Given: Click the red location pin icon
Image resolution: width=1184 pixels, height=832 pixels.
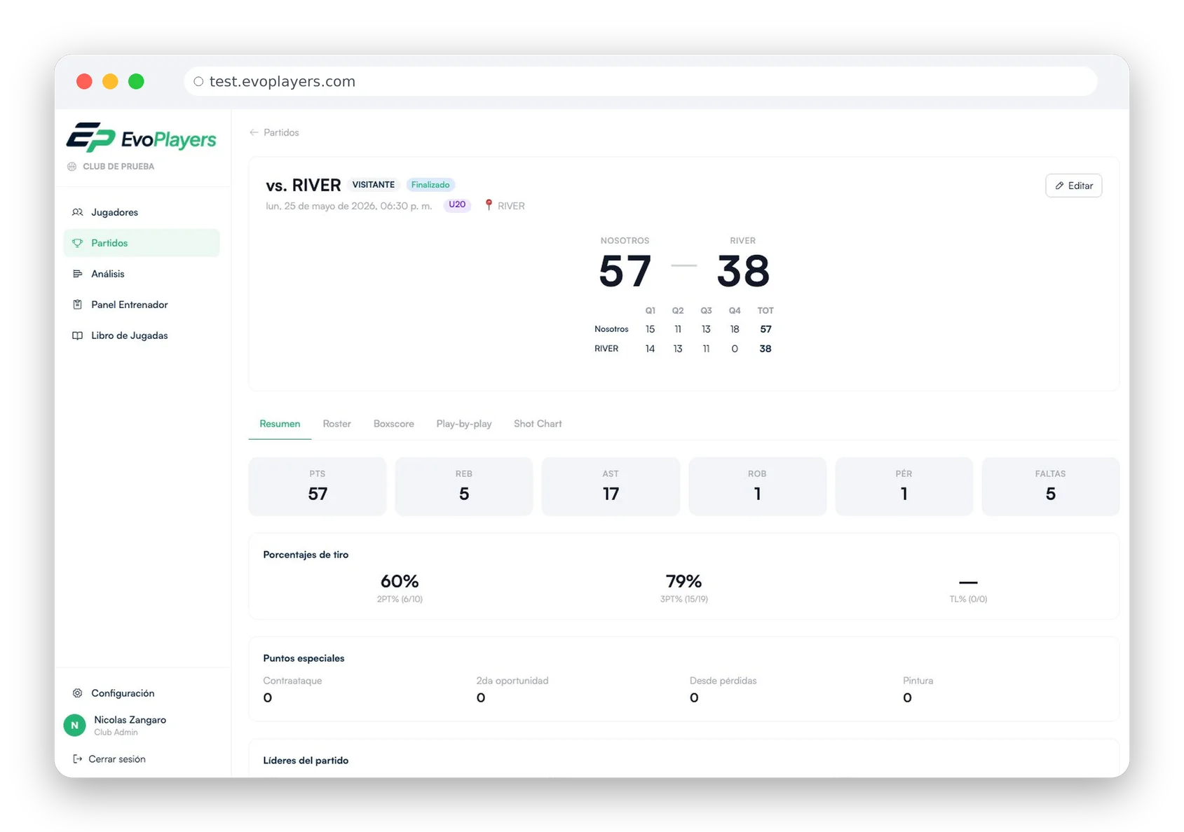Looking at the screenshot, I should pyautogui.click(x=489, y=205).
